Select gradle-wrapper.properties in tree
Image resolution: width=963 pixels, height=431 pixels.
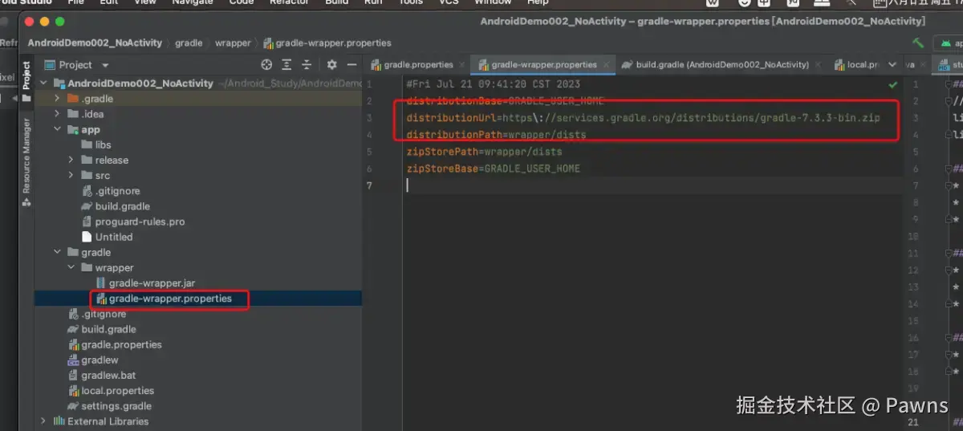pos(164,299)
